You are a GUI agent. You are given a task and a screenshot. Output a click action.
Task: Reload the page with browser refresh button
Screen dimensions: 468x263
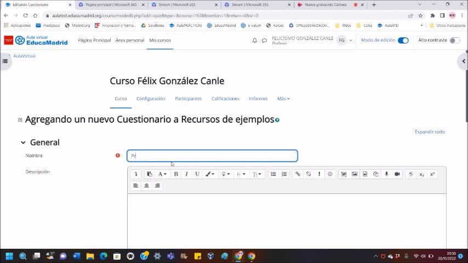coord(25,15)
